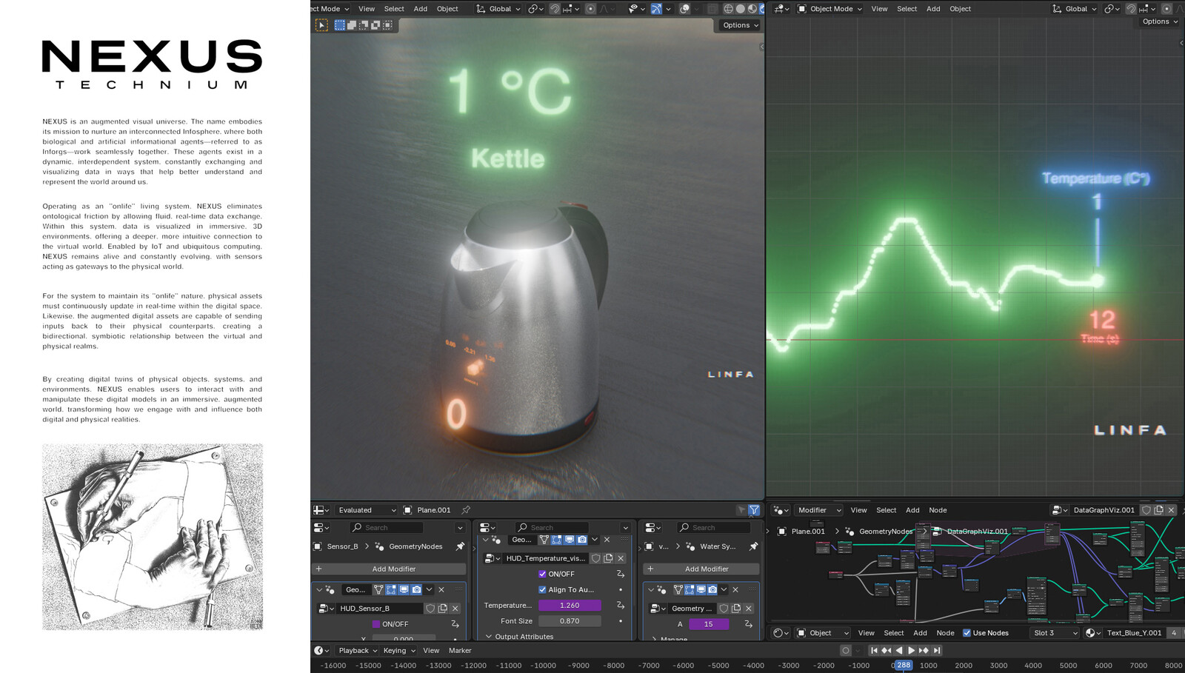Open Evaluated dropdown in spreadsheet header

click(367, 510)
